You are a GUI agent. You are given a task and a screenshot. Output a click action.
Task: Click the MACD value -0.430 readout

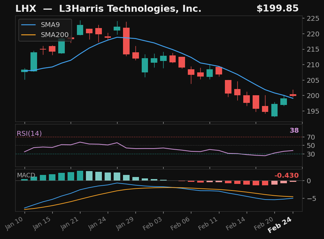[x=287, y=175]
